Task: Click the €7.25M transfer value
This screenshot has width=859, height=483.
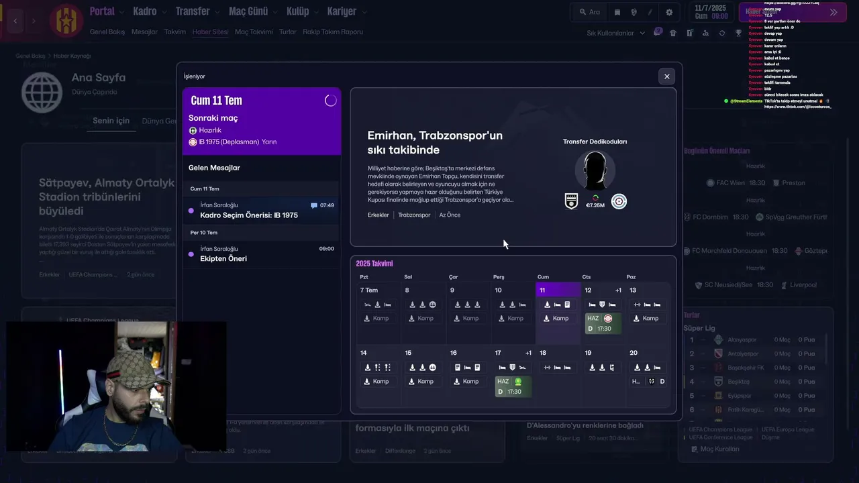Action: pyautogui.click(x=595, y=205)
